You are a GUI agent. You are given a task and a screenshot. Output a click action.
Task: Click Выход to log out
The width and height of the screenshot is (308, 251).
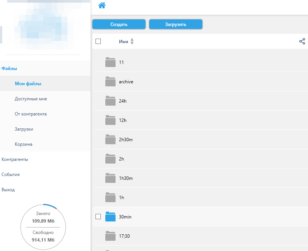pyautogui.click(x=8, y=190)
